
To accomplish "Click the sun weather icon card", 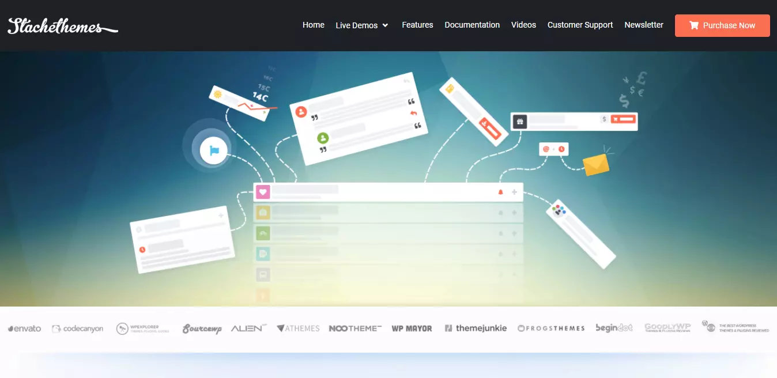I will click(x=217, y=94).
